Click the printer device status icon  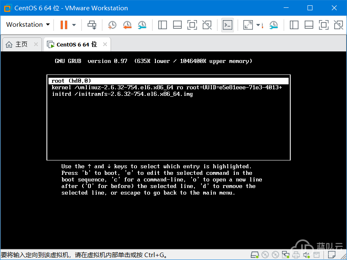coord(296,255)
